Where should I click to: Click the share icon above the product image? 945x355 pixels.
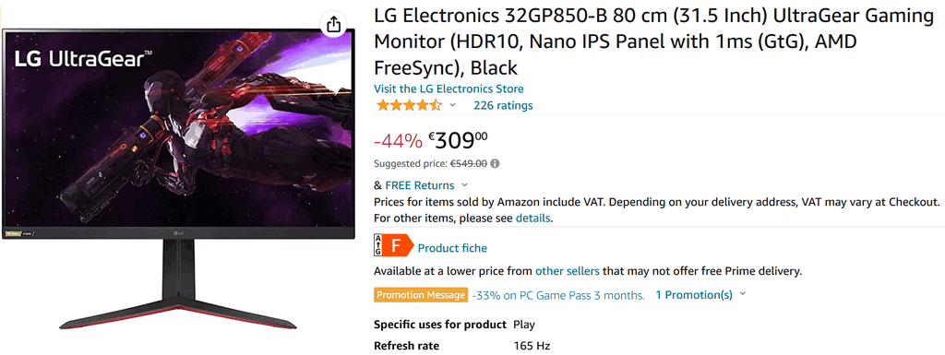pyautogui.click(x=333, y=25)
